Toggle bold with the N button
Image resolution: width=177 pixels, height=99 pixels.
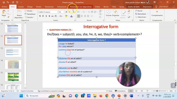tap(40, 16)
